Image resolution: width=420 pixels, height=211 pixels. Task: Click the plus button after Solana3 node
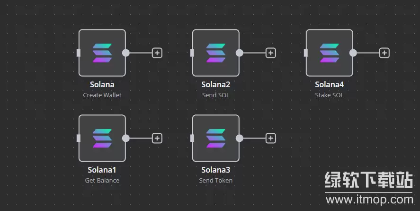[x=271, y=138]
